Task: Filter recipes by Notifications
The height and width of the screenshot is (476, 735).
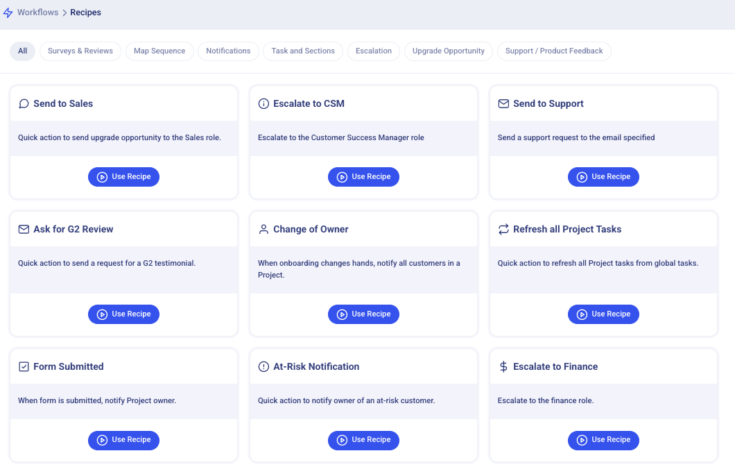Action: click(x=228, y=51)
